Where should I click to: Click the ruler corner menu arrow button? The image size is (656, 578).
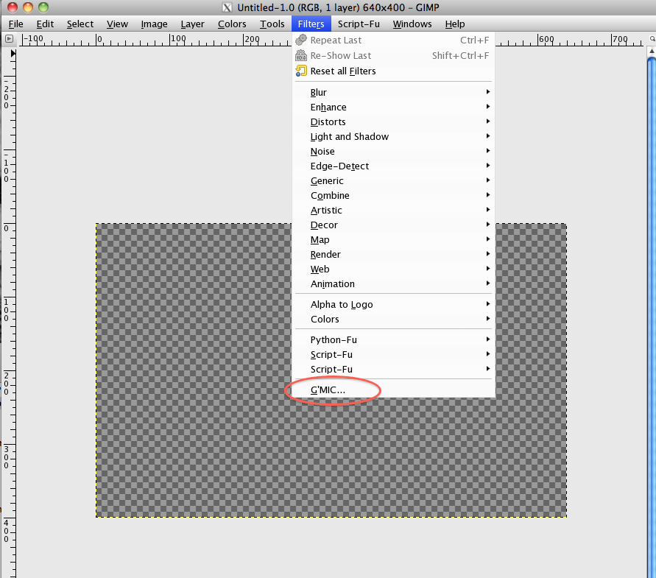click(9, 39)
